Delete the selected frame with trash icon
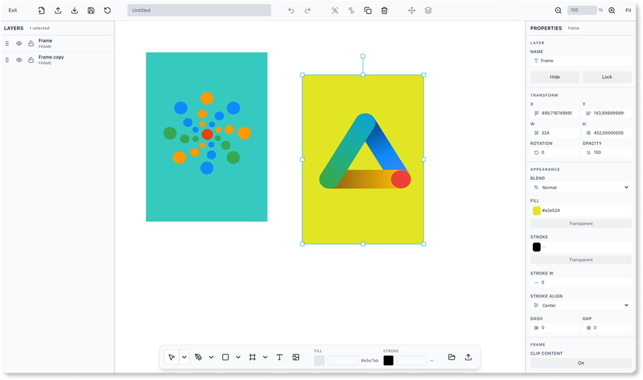Viewport: 643px width, 380px height. click(384, 10)
